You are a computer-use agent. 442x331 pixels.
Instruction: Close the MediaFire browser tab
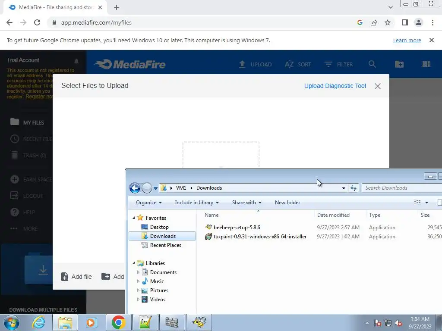[100, 7]
